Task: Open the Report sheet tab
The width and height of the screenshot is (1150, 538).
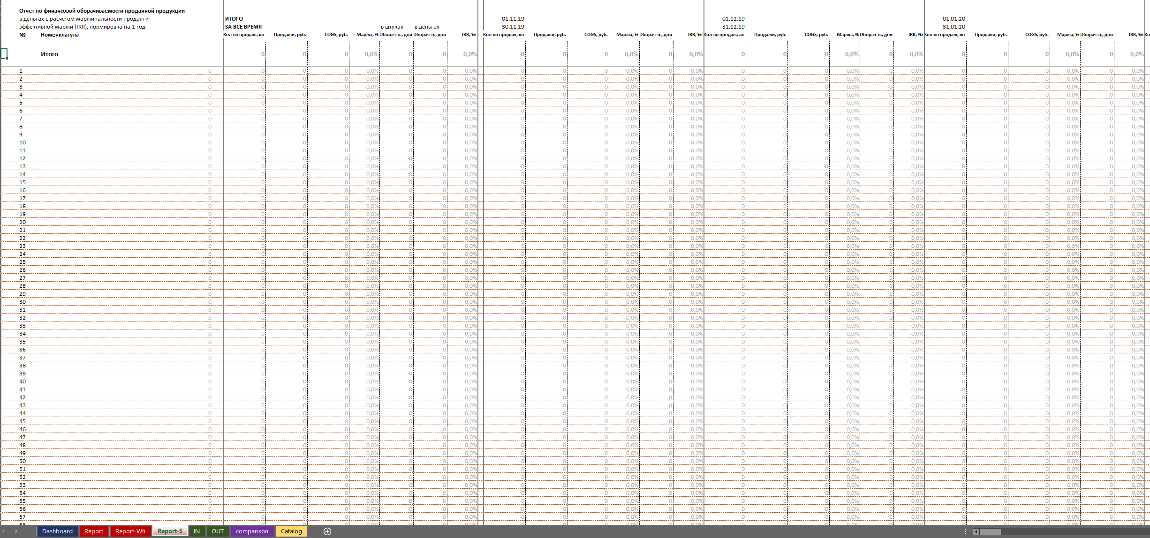Action: click(x=93, y=531)
